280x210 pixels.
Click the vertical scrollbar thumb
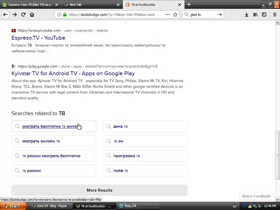pyautogui.click(x=278, y=155)
